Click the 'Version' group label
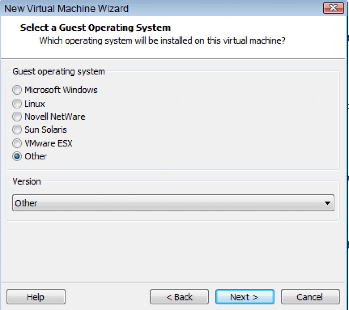 tap(27, 182)
